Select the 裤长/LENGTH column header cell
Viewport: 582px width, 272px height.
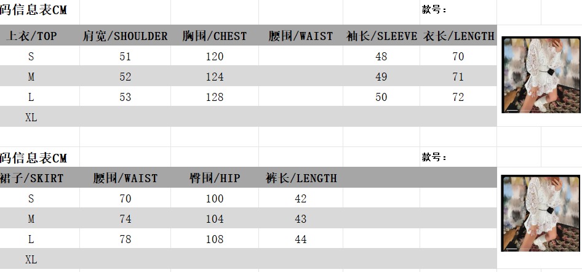301,178
